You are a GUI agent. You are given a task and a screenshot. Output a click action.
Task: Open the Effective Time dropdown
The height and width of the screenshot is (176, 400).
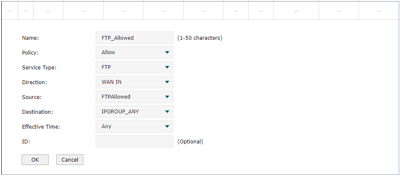pos(135,126)
